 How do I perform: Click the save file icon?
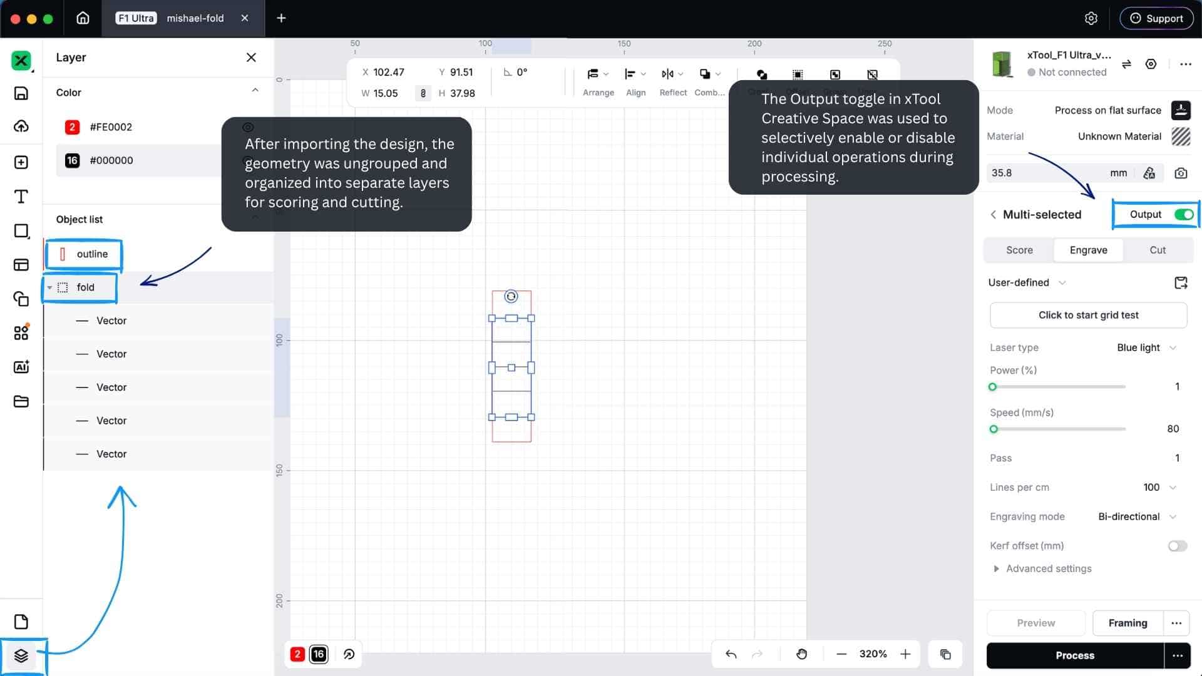(x=21, y=93)
